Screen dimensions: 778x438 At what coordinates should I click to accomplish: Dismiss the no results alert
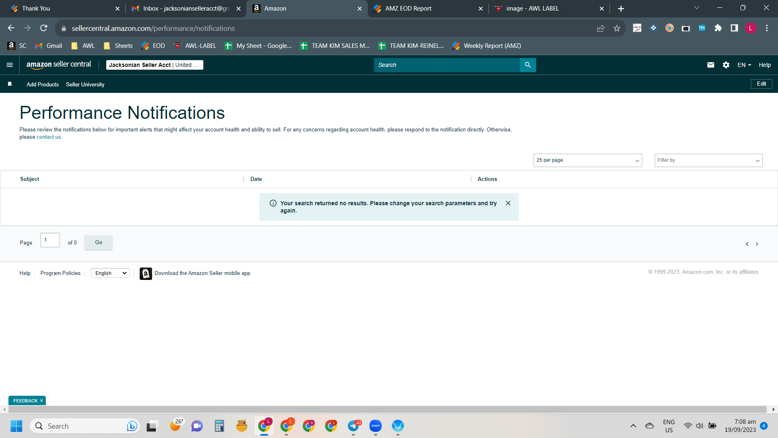(508, 203)
